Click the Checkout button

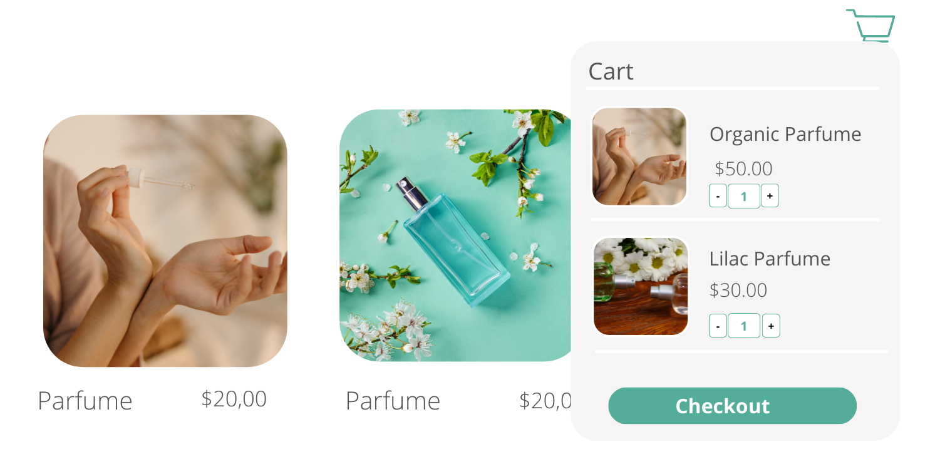732,406
